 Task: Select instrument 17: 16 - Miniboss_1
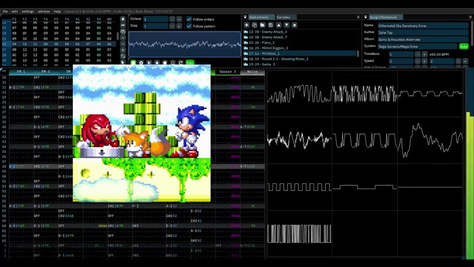(x=300, y=53)
